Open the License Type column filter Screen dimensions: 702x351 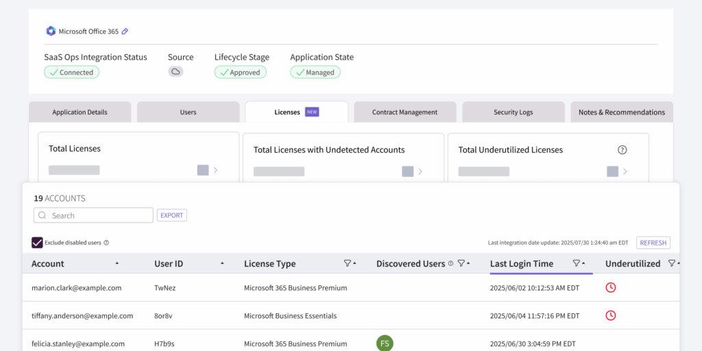click(347, 263)
